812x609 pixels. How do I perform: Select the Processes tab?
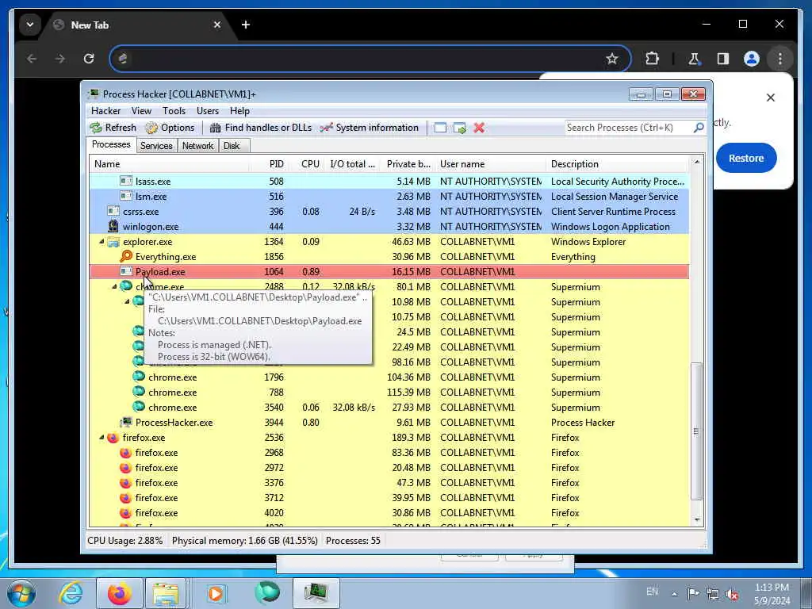111,144
